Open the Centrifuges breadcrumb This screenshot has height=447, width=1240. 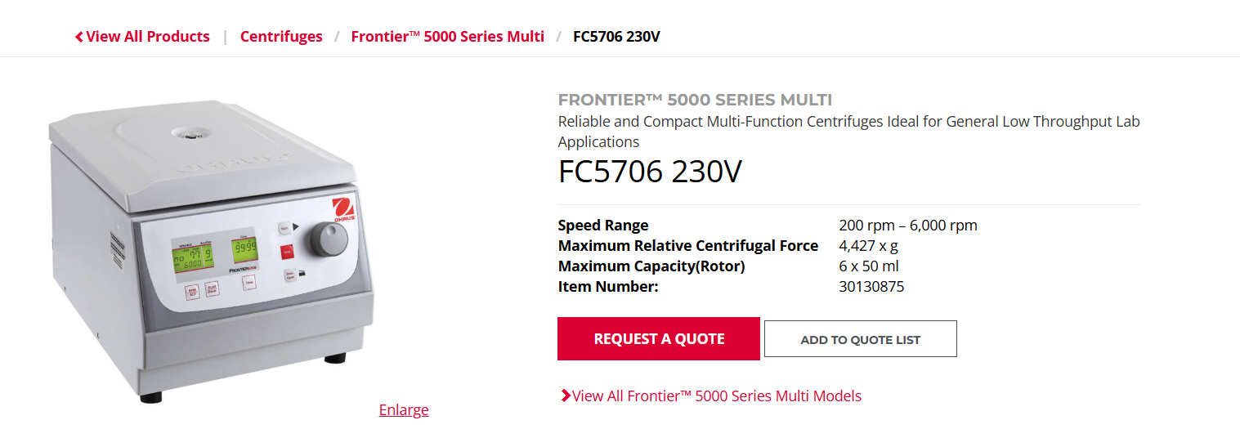pyautogui.click(x=281, y=37)
